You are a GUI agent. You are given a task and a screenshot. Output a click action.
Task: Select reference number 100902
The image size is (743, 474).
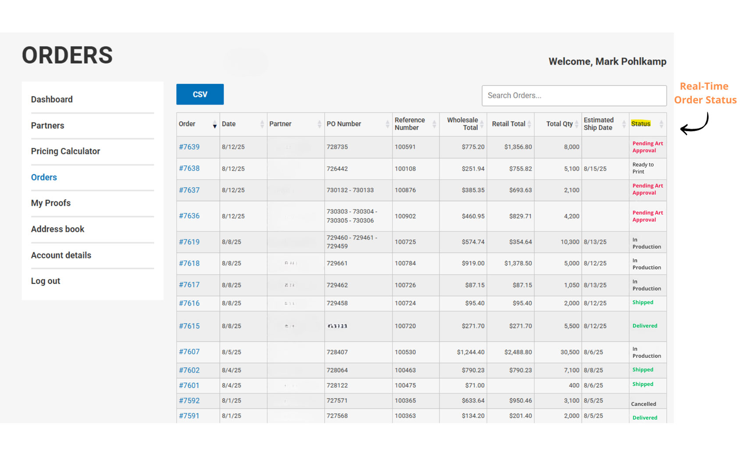point(405,216)
